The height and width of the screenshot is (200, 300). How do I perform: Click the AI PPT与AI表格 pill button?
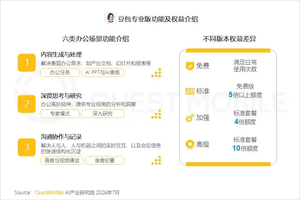[102, 72]
